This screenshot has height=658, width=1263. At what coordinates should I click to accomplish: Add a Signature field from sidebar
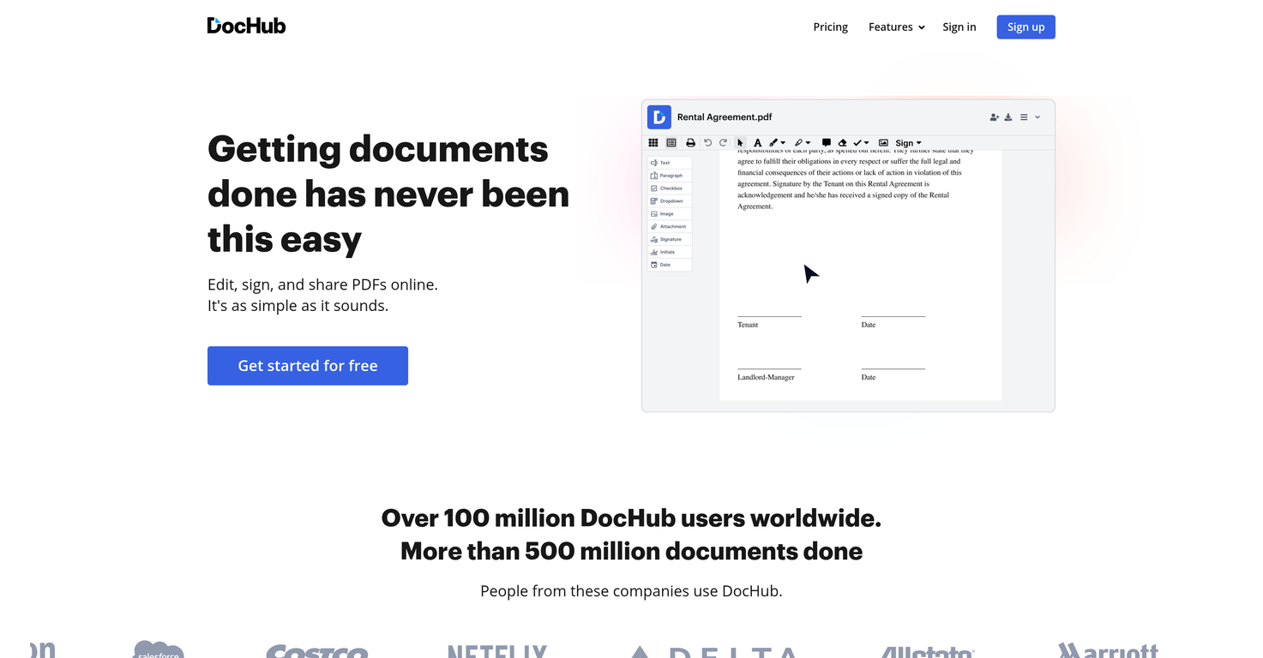click(x=670, y=239)
